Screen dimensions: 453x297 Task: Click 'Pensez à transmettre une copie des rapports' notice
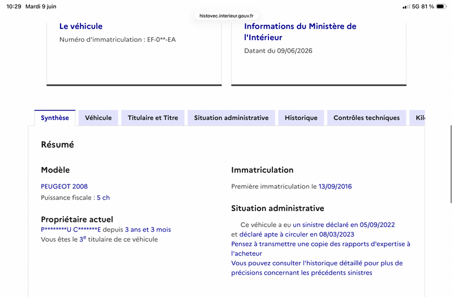coord(320,248)
